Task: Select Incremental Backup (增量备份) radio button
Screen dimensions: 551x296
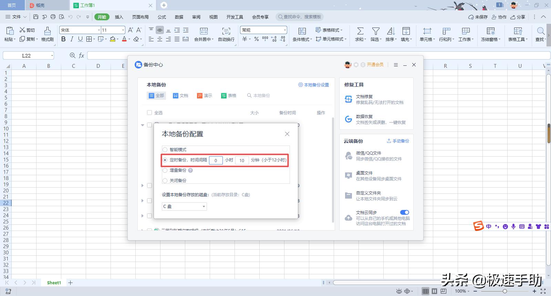Action: pos(165,170)
